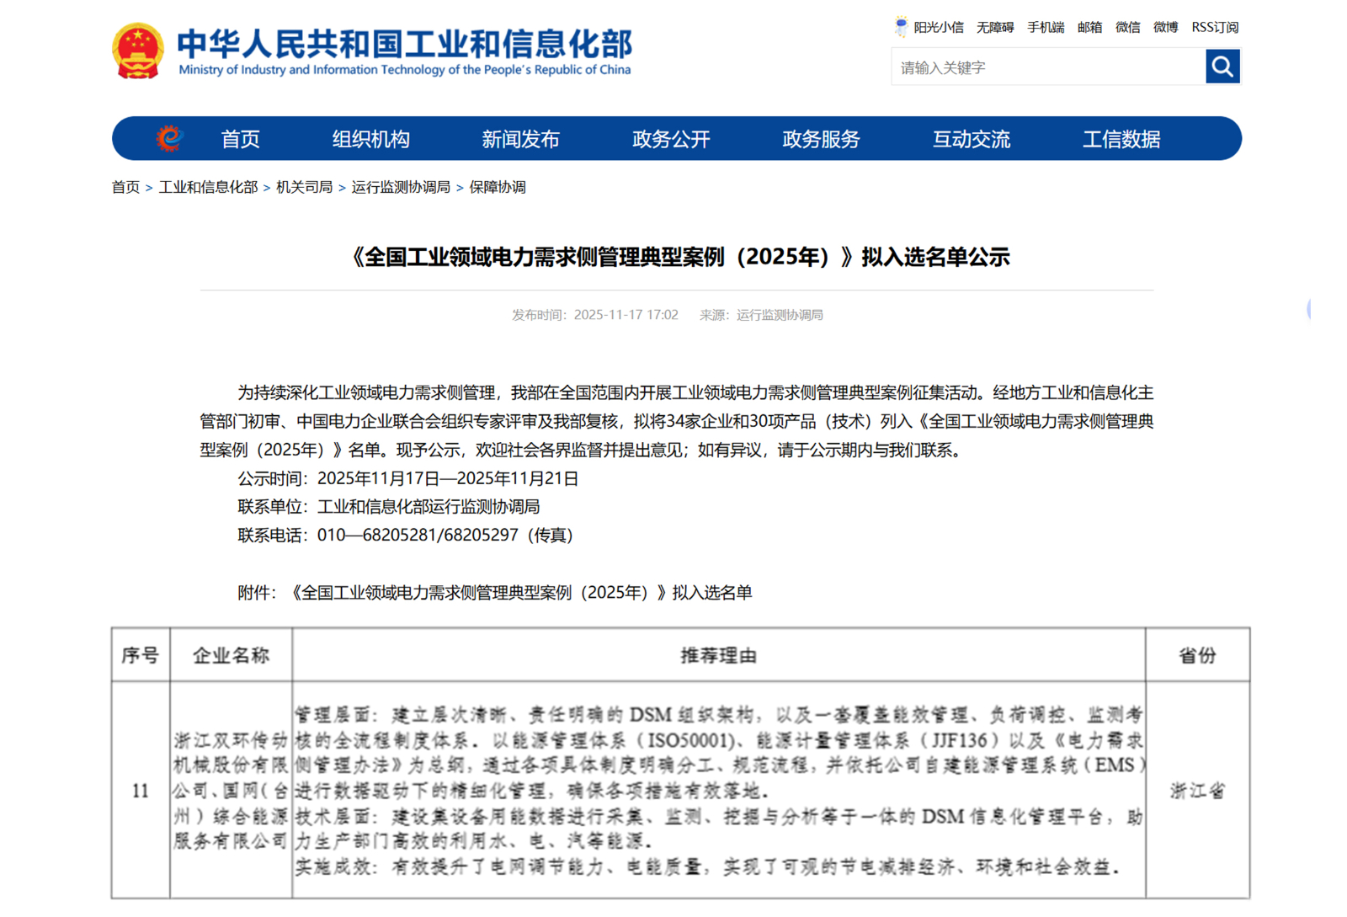Image resolution: width=1347 pixels, height=917 pixels.
Task: Click 运行监测协调局 in the breadcrumb
Action: (402, 187)
